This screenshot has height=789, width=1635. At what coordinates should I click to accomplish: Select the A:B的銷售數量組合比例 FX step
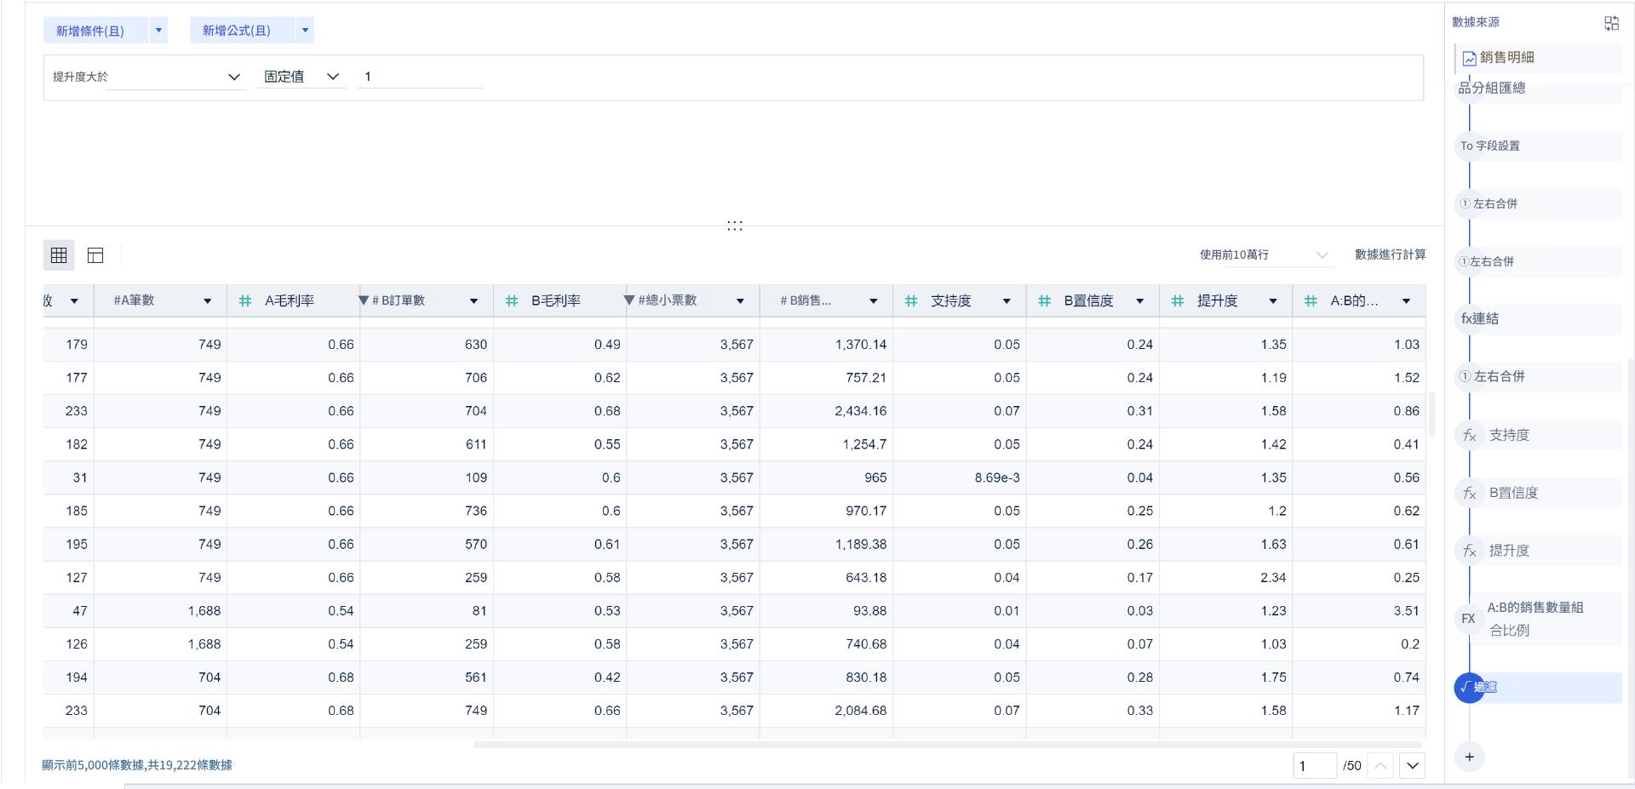pos(1537,619)
